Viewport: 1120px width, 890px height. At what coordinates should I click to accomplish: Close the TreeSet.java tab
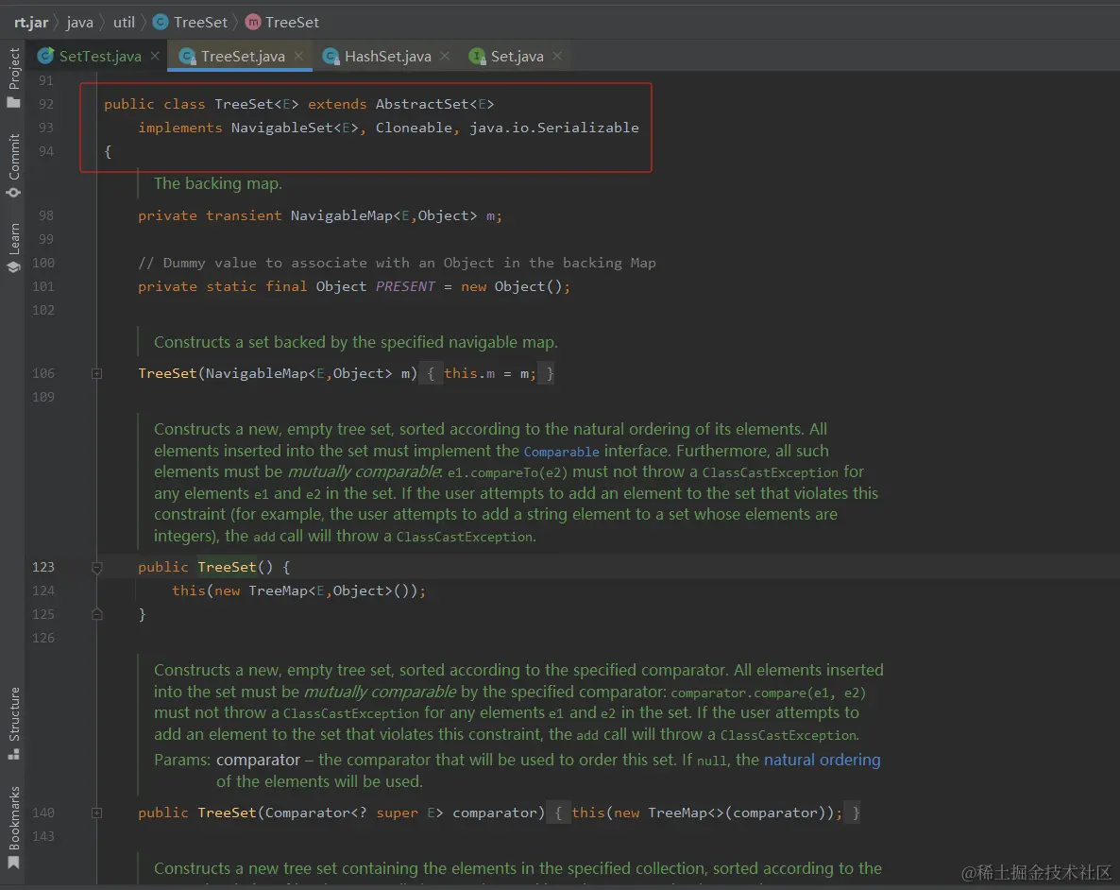tap(298, 55)
